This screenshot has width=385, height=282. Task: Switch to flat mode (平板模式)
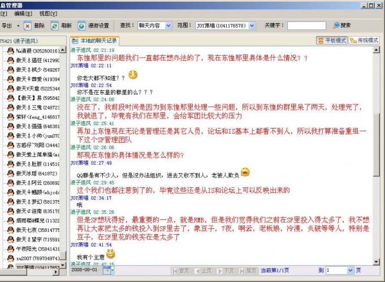[332, 41]
